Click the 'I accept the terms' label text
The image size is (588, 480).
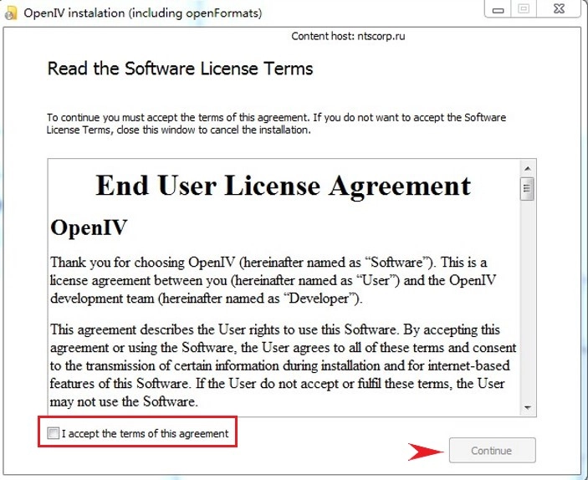tap(145, 433)
